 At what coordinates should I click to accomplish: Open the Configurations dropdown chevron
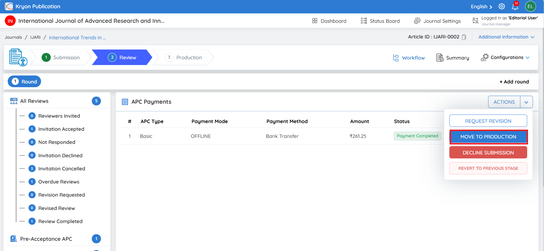528,58
